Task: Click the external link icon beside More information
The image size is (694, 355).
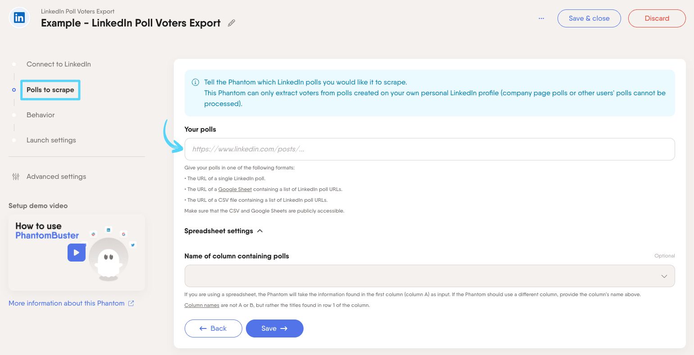Action: point(131,303)
